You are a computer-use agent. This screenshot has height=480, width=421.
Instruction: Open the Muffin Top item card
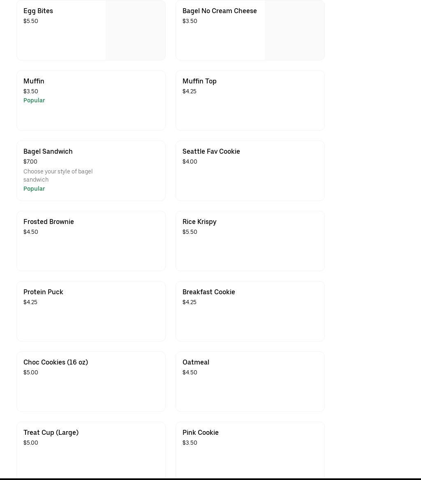250,100
